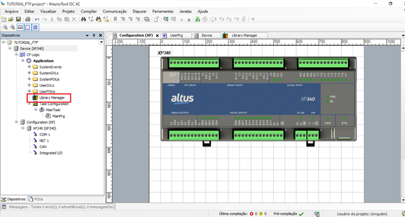Screen dimensions: 405x217
Task: Click the messages list icon in Mensagens bar
Action: [4, 207]
